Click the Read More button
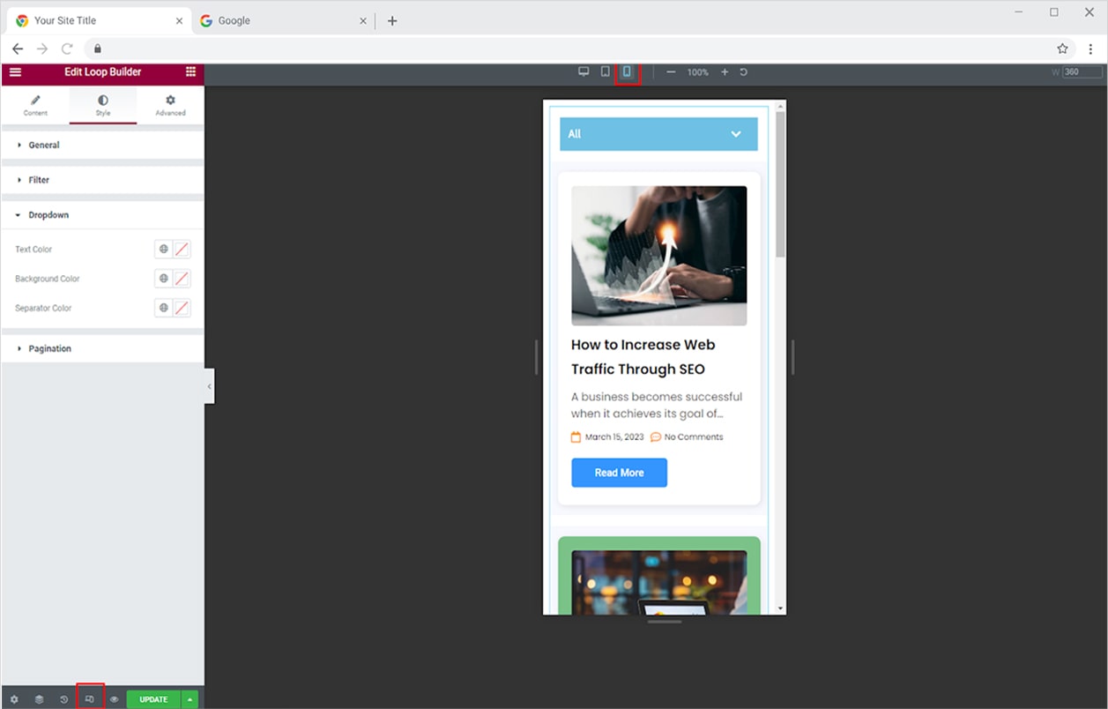The width and height of the screenshot is (1108, 709). click(x=619, y=473)
